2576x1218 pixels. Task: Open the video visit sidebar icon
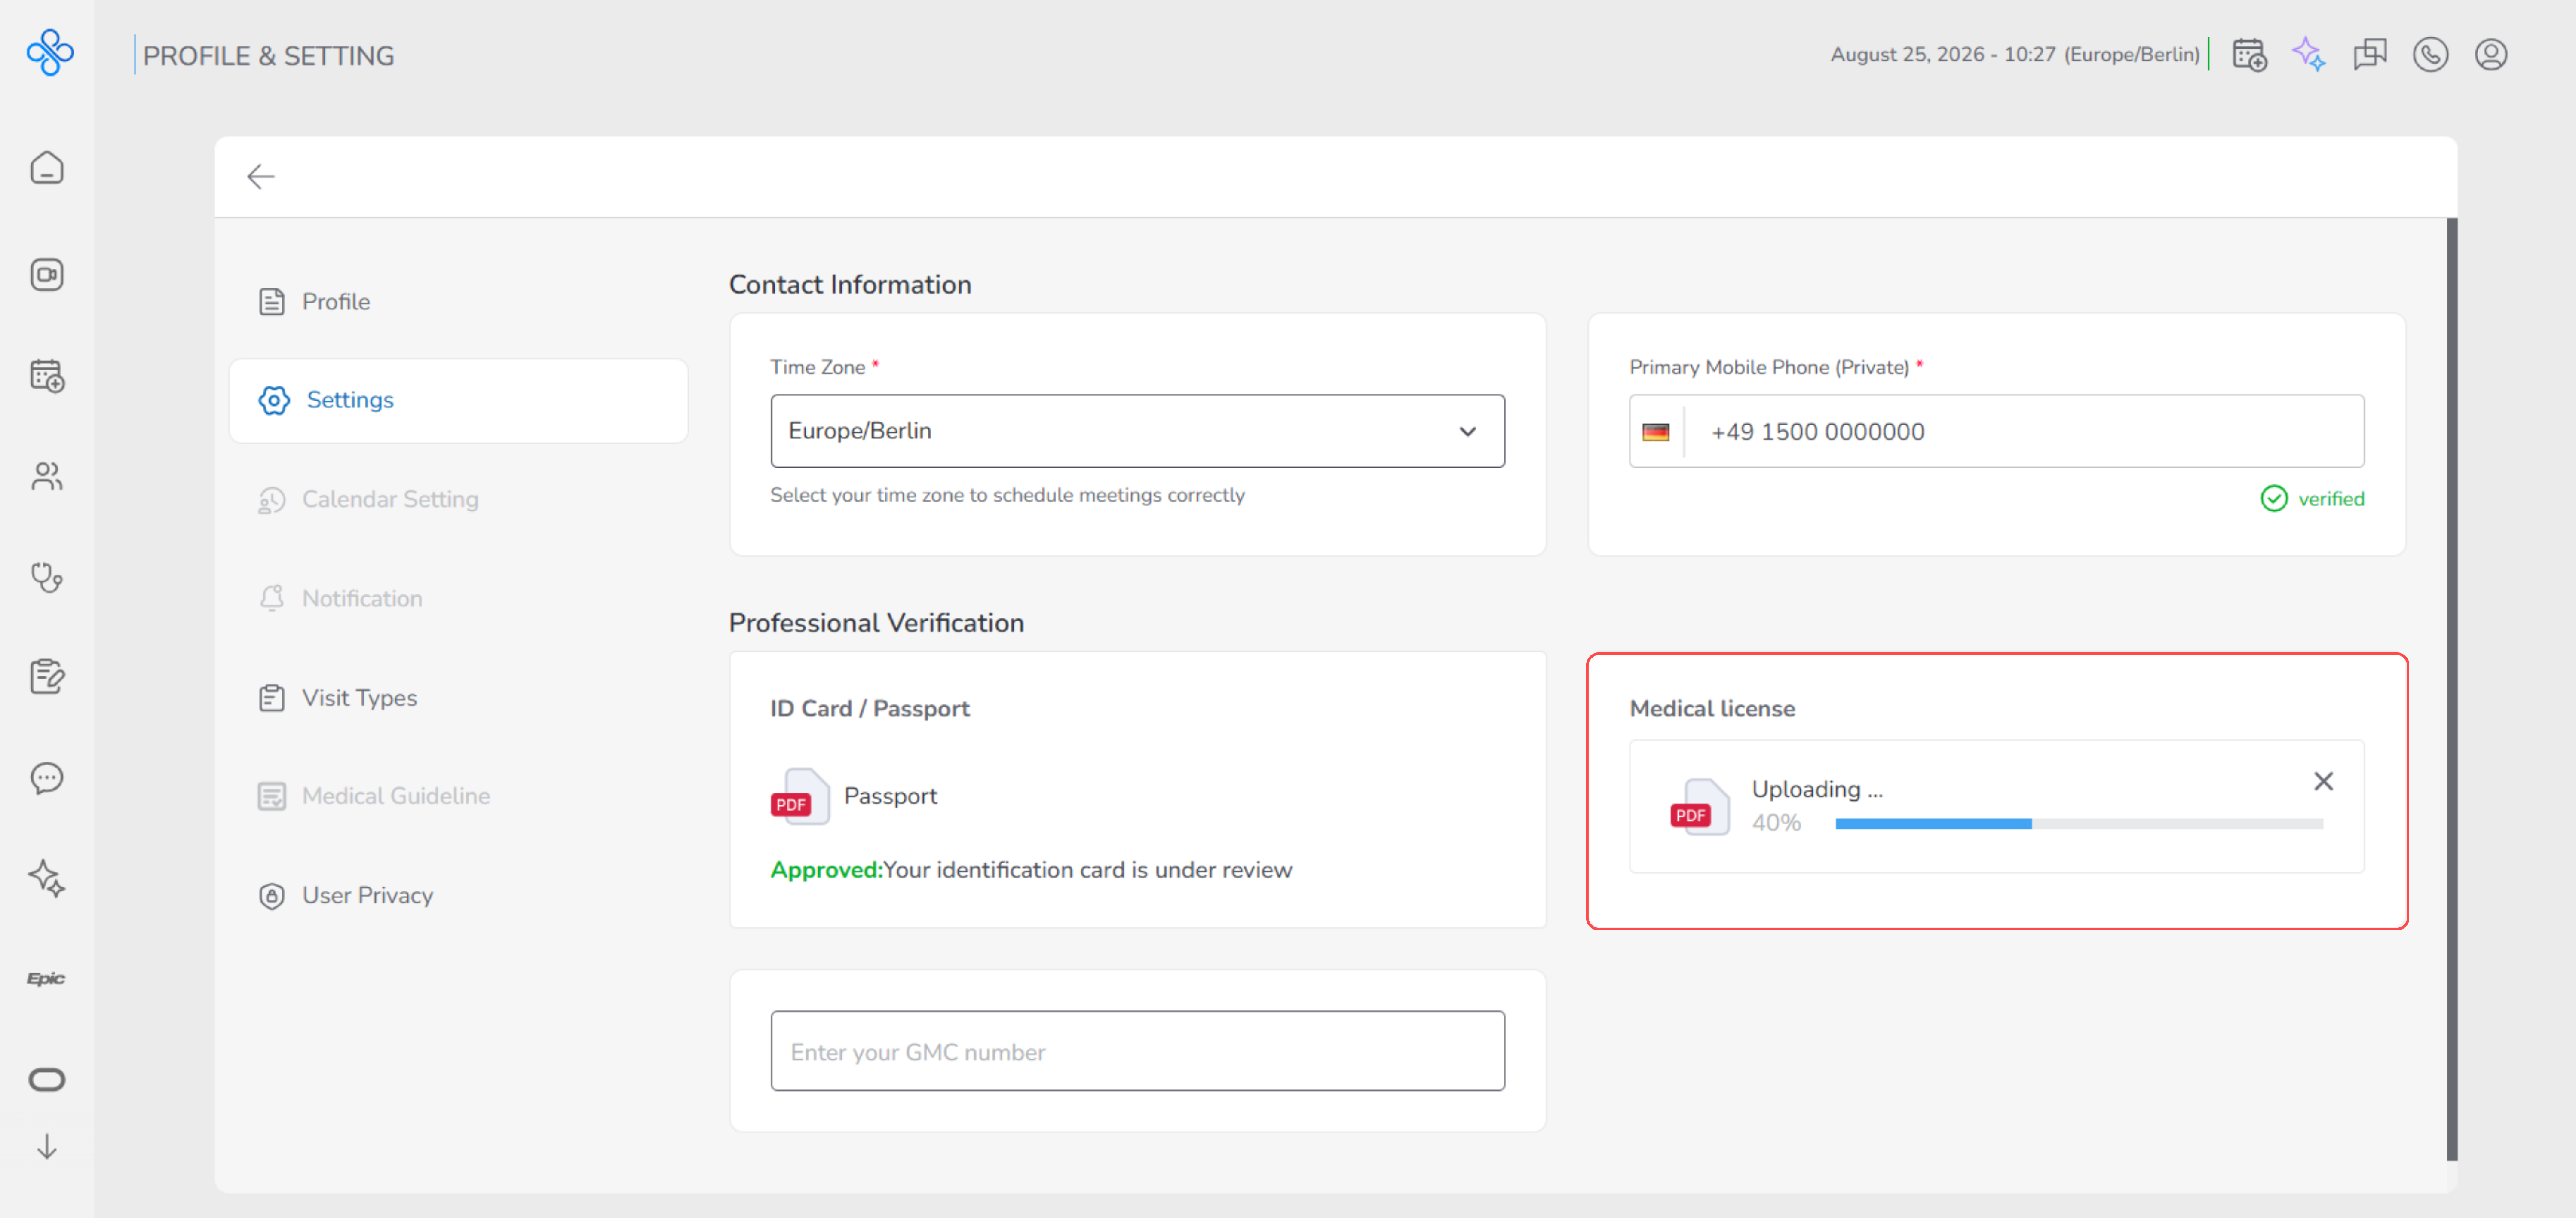pos(47,274)
